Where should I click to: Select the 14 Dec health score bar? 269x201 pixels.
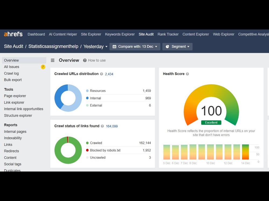pyautogui.click(x=245, y=152)
